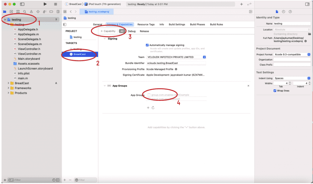
Task: Open the Issue navigator
Action: 31,12
